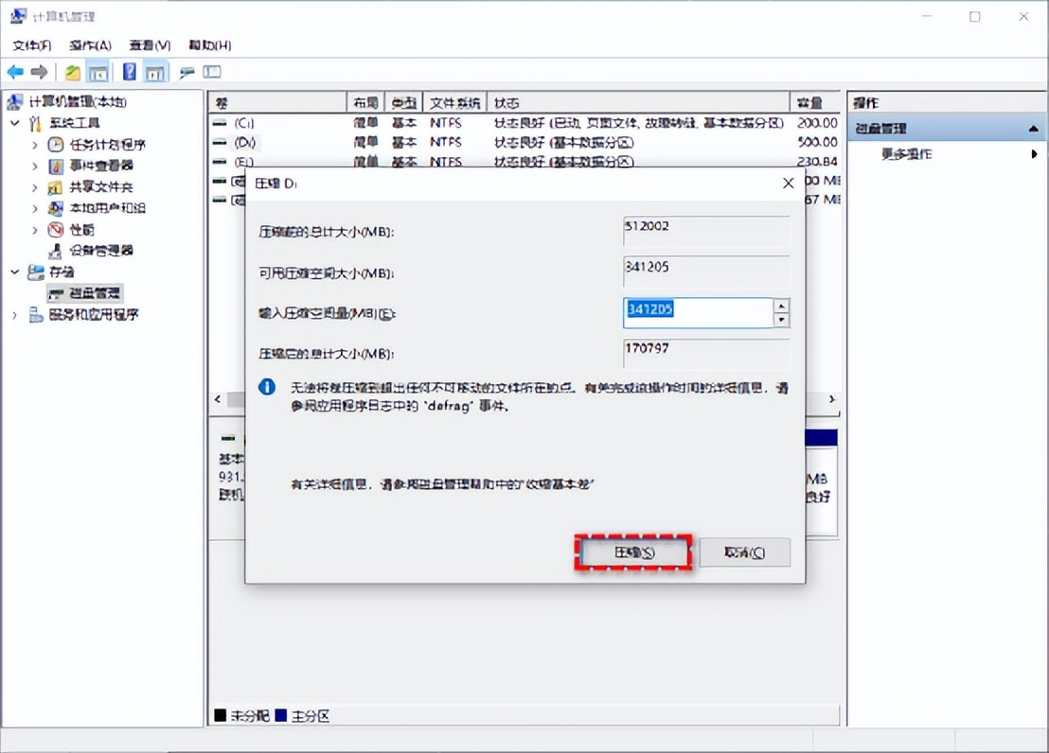The height and width of the screenshot is (753, 1049).
Task: Open 性能 in the system tools tree
Action: click(82, 230)
